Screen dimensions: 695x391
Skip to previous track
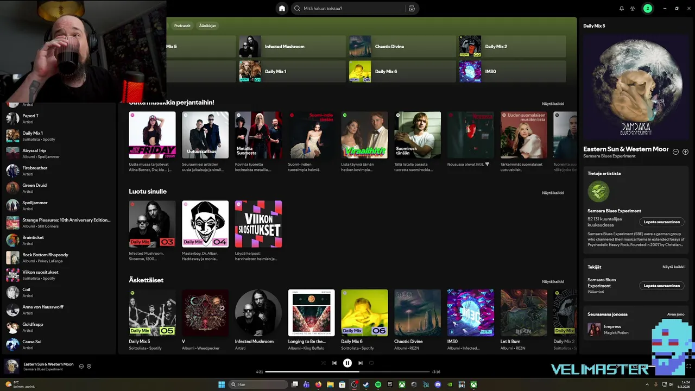click(x=334, y=363)
